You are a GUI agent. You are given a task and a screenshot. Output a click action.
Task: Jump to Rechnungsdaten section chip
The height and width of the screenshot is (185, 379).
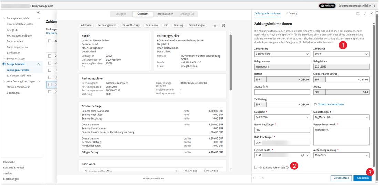tap(107, 25)
